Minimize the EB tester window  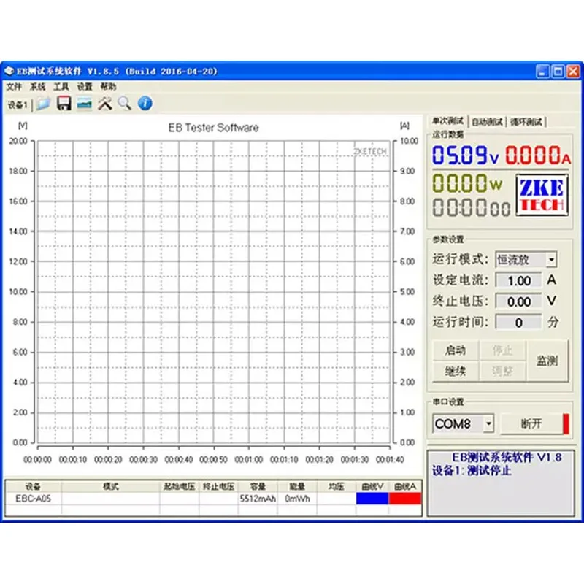[x=542, y=71]
